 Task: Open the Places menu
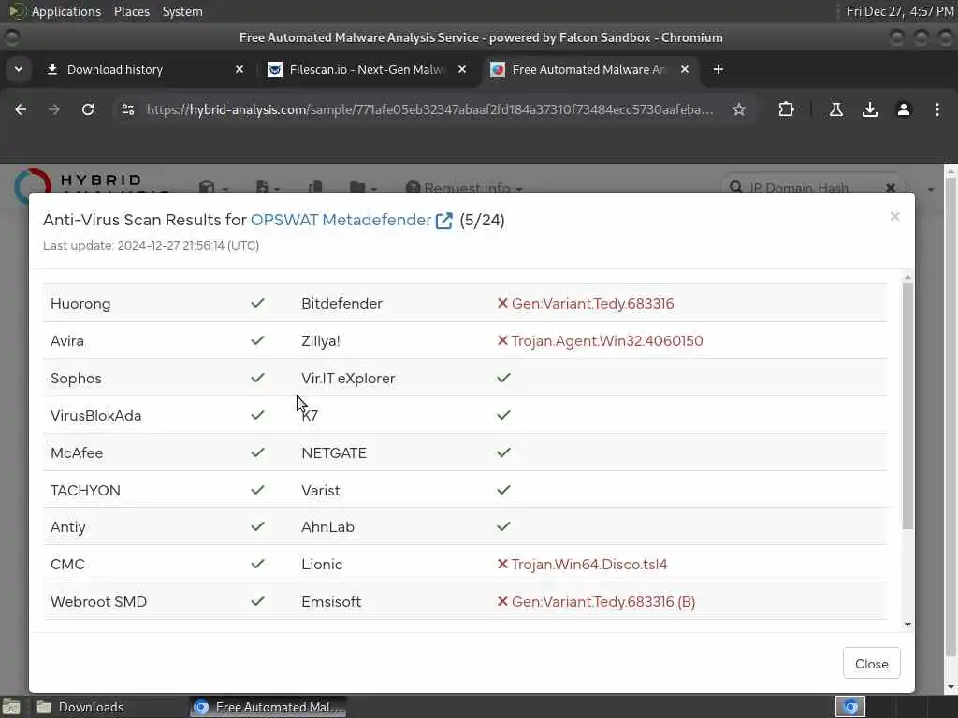coord(132,11)
